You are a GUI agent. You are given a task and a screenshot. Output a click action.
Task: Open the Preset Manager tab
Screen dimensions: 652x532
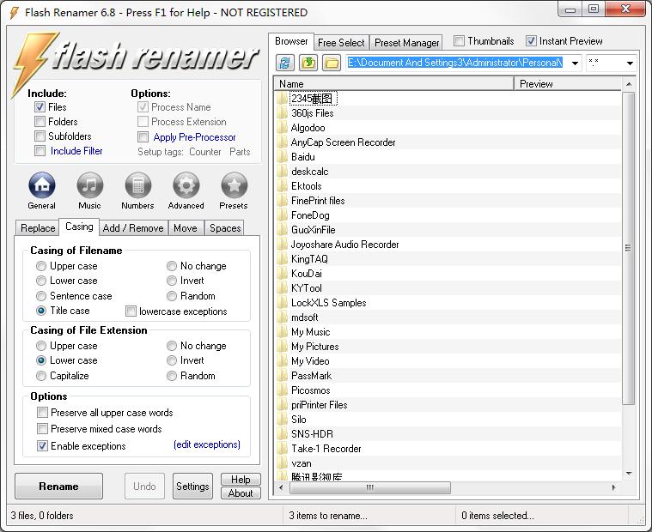[x=406, y=42]
